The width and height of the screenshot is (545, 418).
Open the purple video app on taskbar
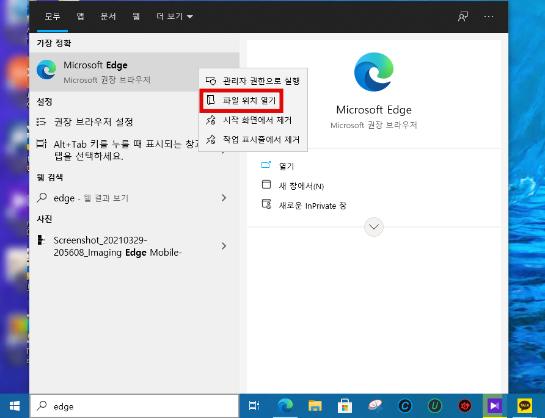[x=494, y=406]
